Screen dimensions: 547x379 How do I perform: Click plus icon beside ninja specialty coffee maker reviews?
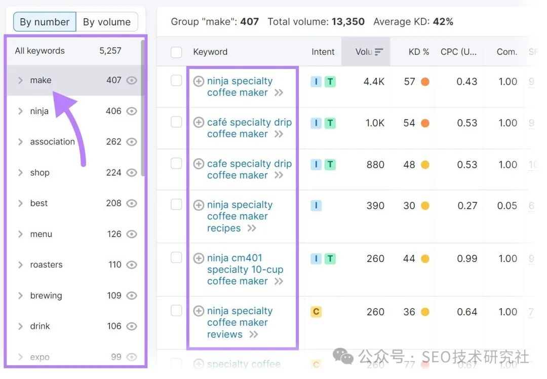[199, 311]
